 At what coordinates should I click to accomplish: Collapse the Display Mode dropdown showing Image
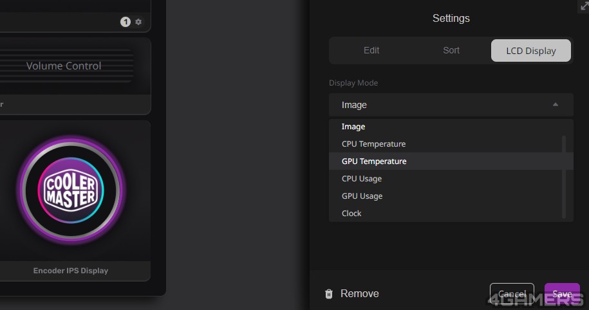point(451,105)
